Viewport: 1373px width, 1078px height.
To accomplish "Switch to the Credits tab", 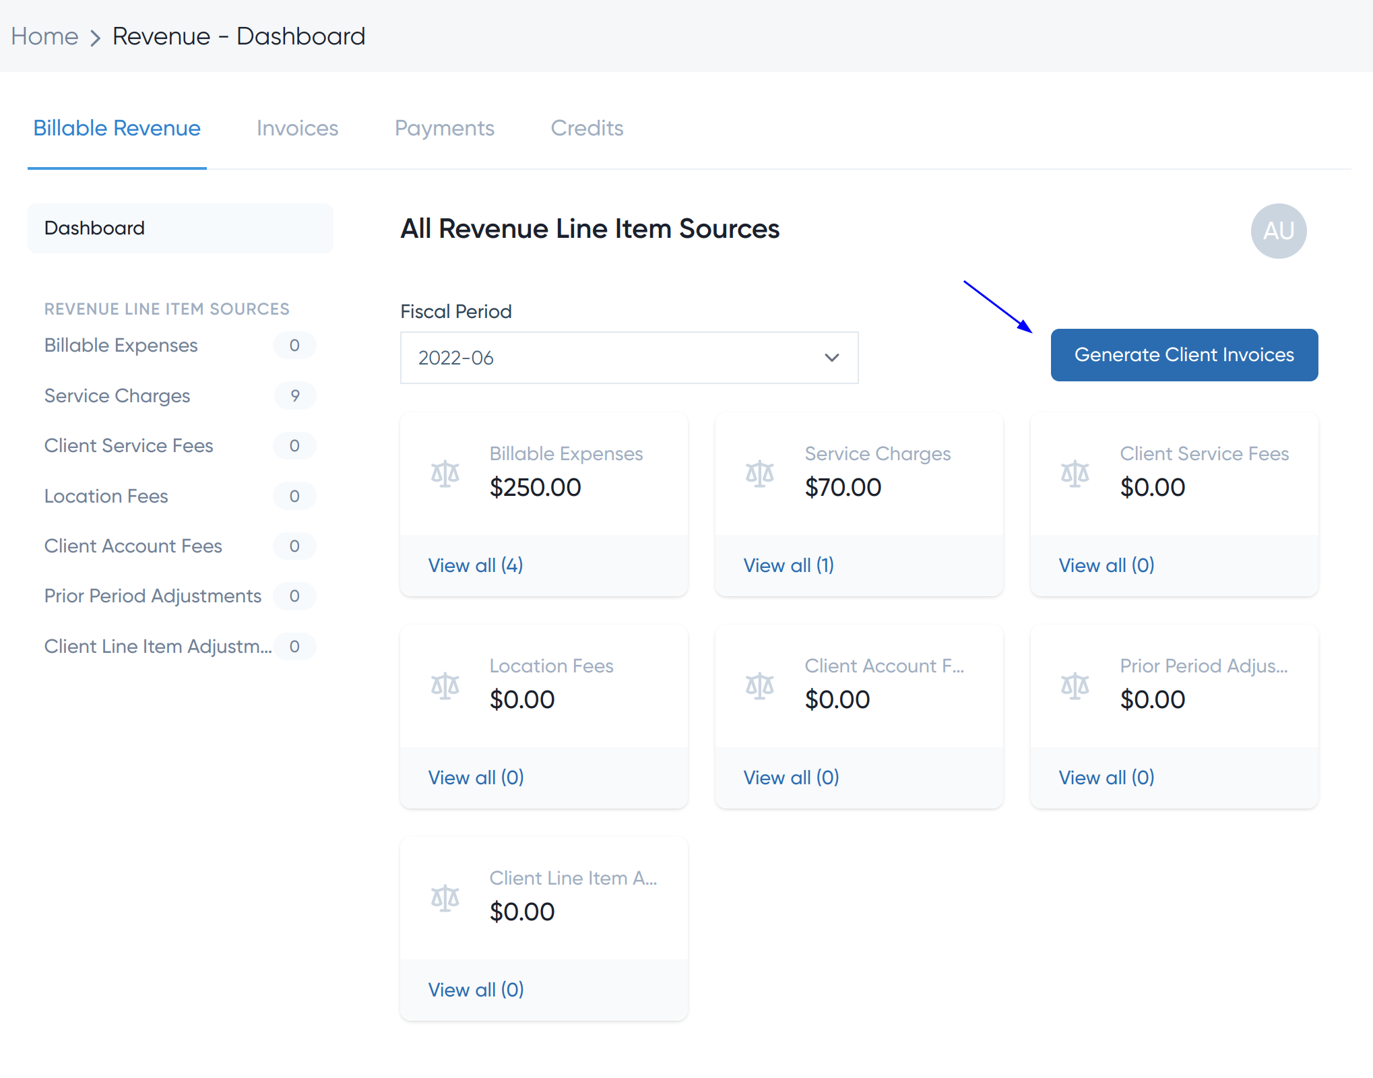I will click(x=587, y=128).
